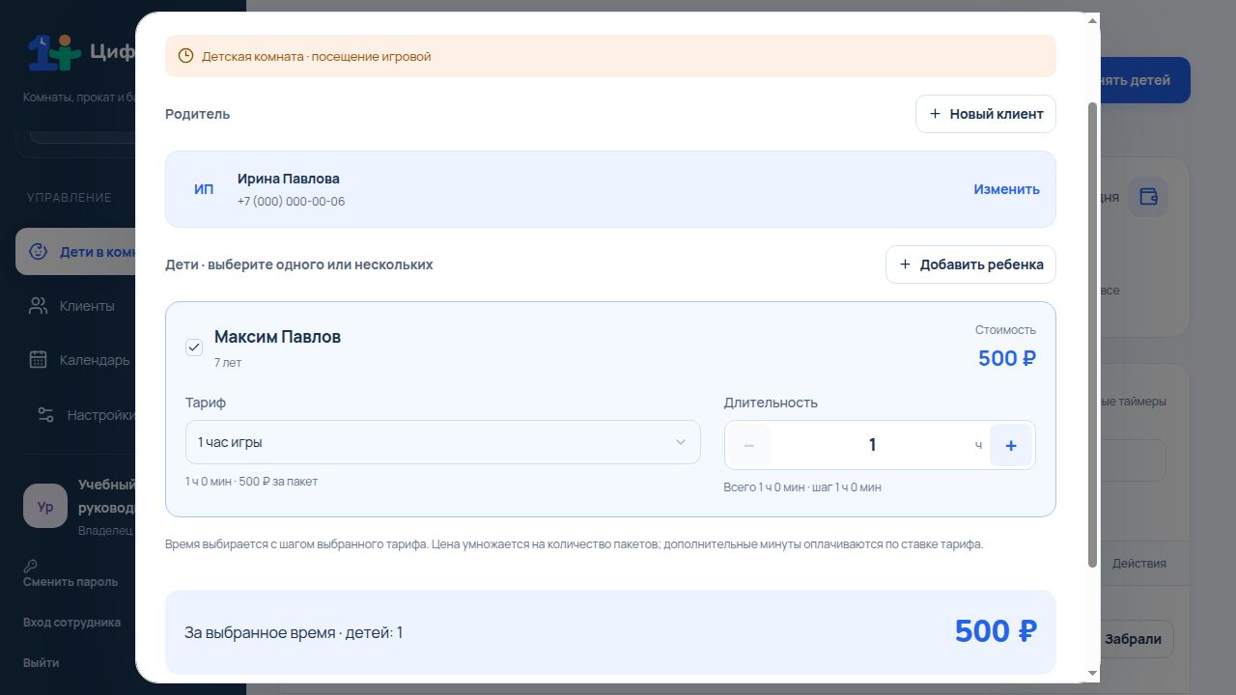Open Клиенты in the sidebar menu
Viewport: 1236px width, 695px height.
click(75, 306)
